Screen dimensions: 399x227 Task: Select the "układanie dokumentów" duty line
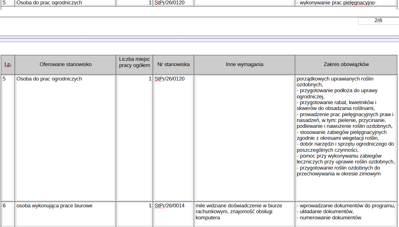pos(325,212)
